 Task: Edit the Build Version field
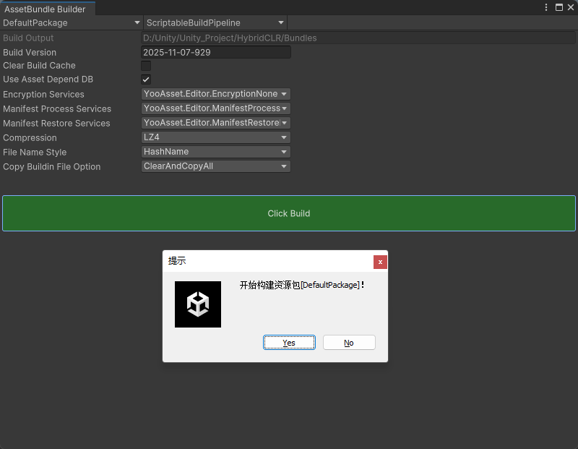tap(215, 52)
